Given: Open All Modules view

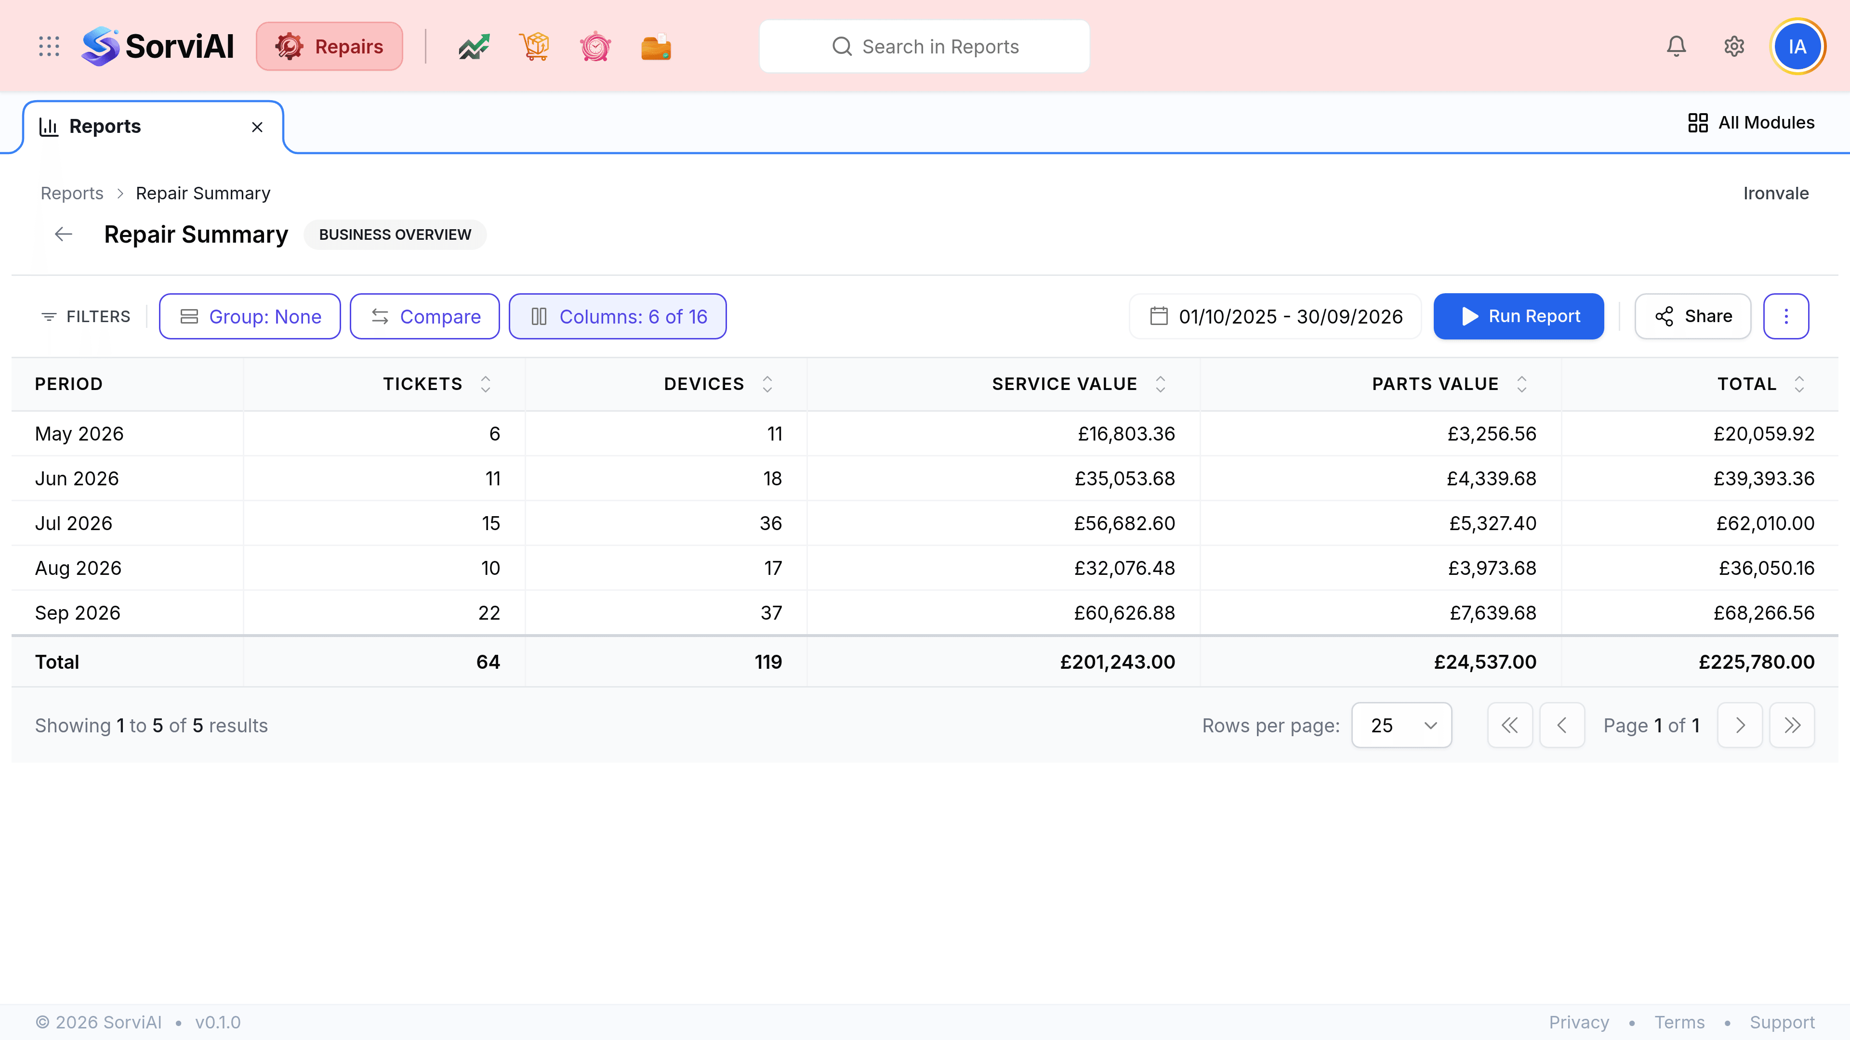Looking at the screenshot, I should pos(1751,123).
